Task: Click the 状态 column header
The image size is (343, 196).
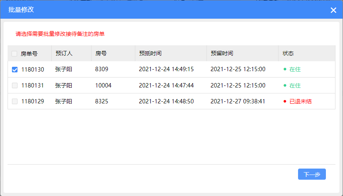Action: 288,53
